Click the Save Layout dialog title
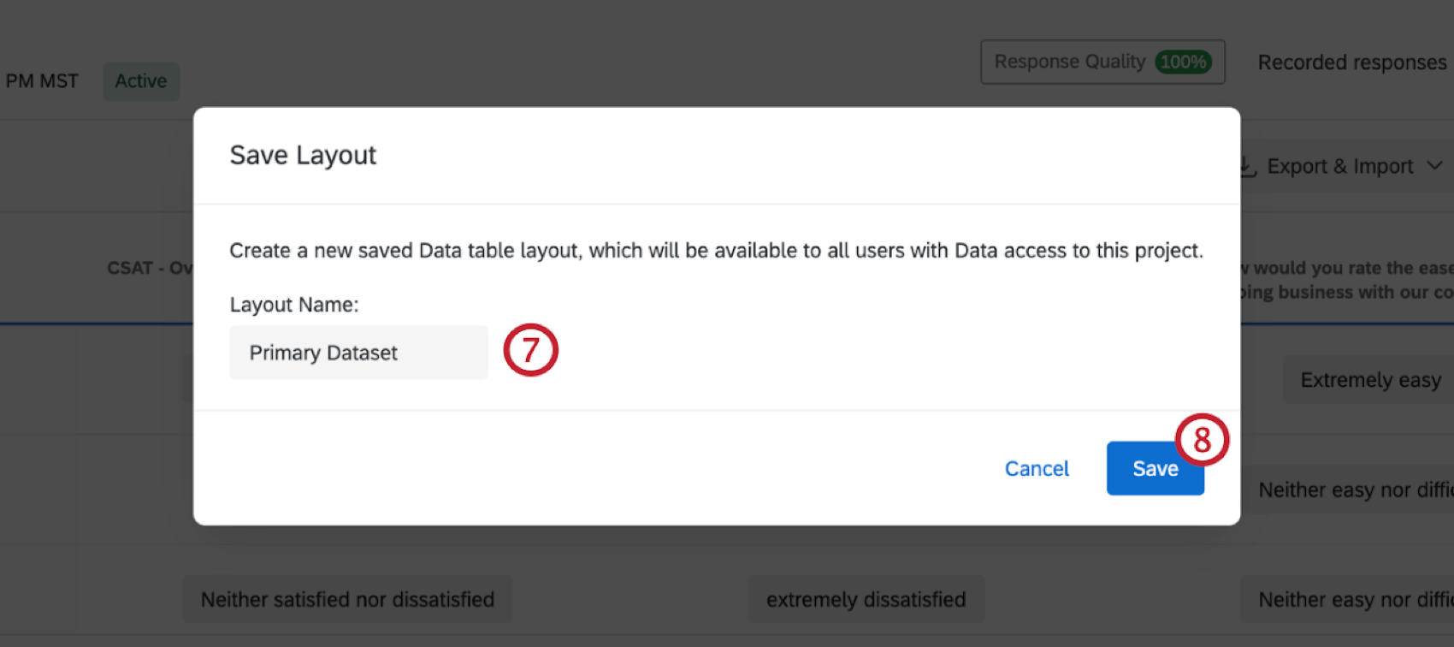This screenshot has height=647, width=1454. [303, 155]
